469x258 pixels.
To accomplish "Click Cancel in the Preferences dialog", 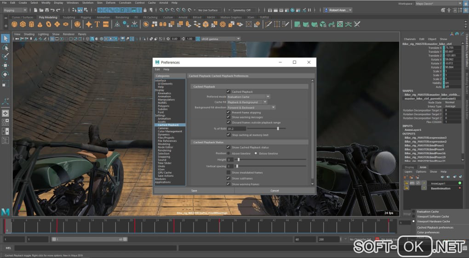I will coord(275,191).
